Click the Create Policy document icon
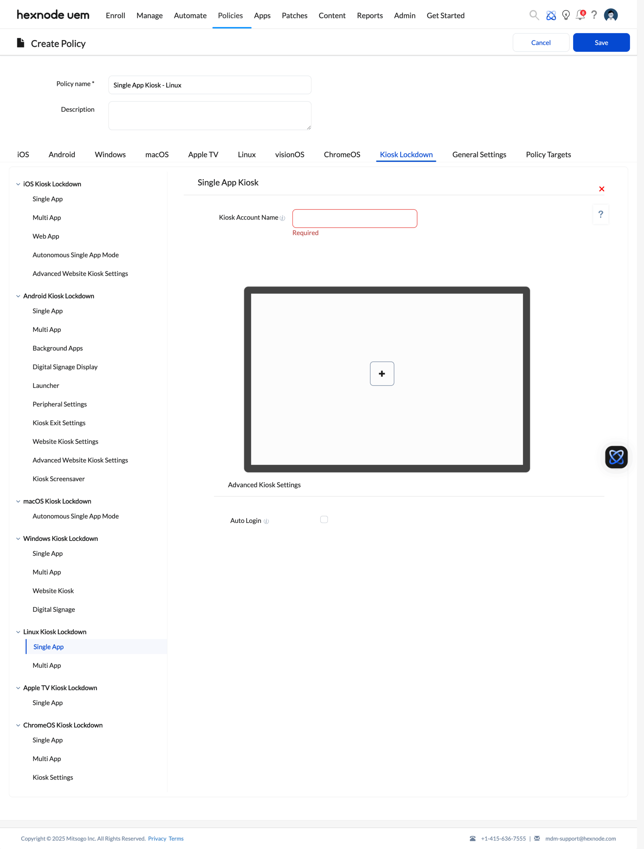Viewport: 644px width, 849px height. pos(21,43)
